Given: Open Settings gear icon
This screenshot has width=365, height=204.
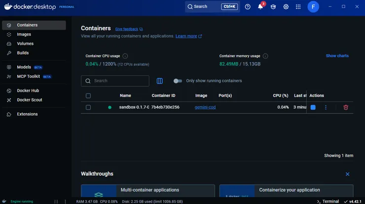Looking at the screenshot, I should click(286, 7).
